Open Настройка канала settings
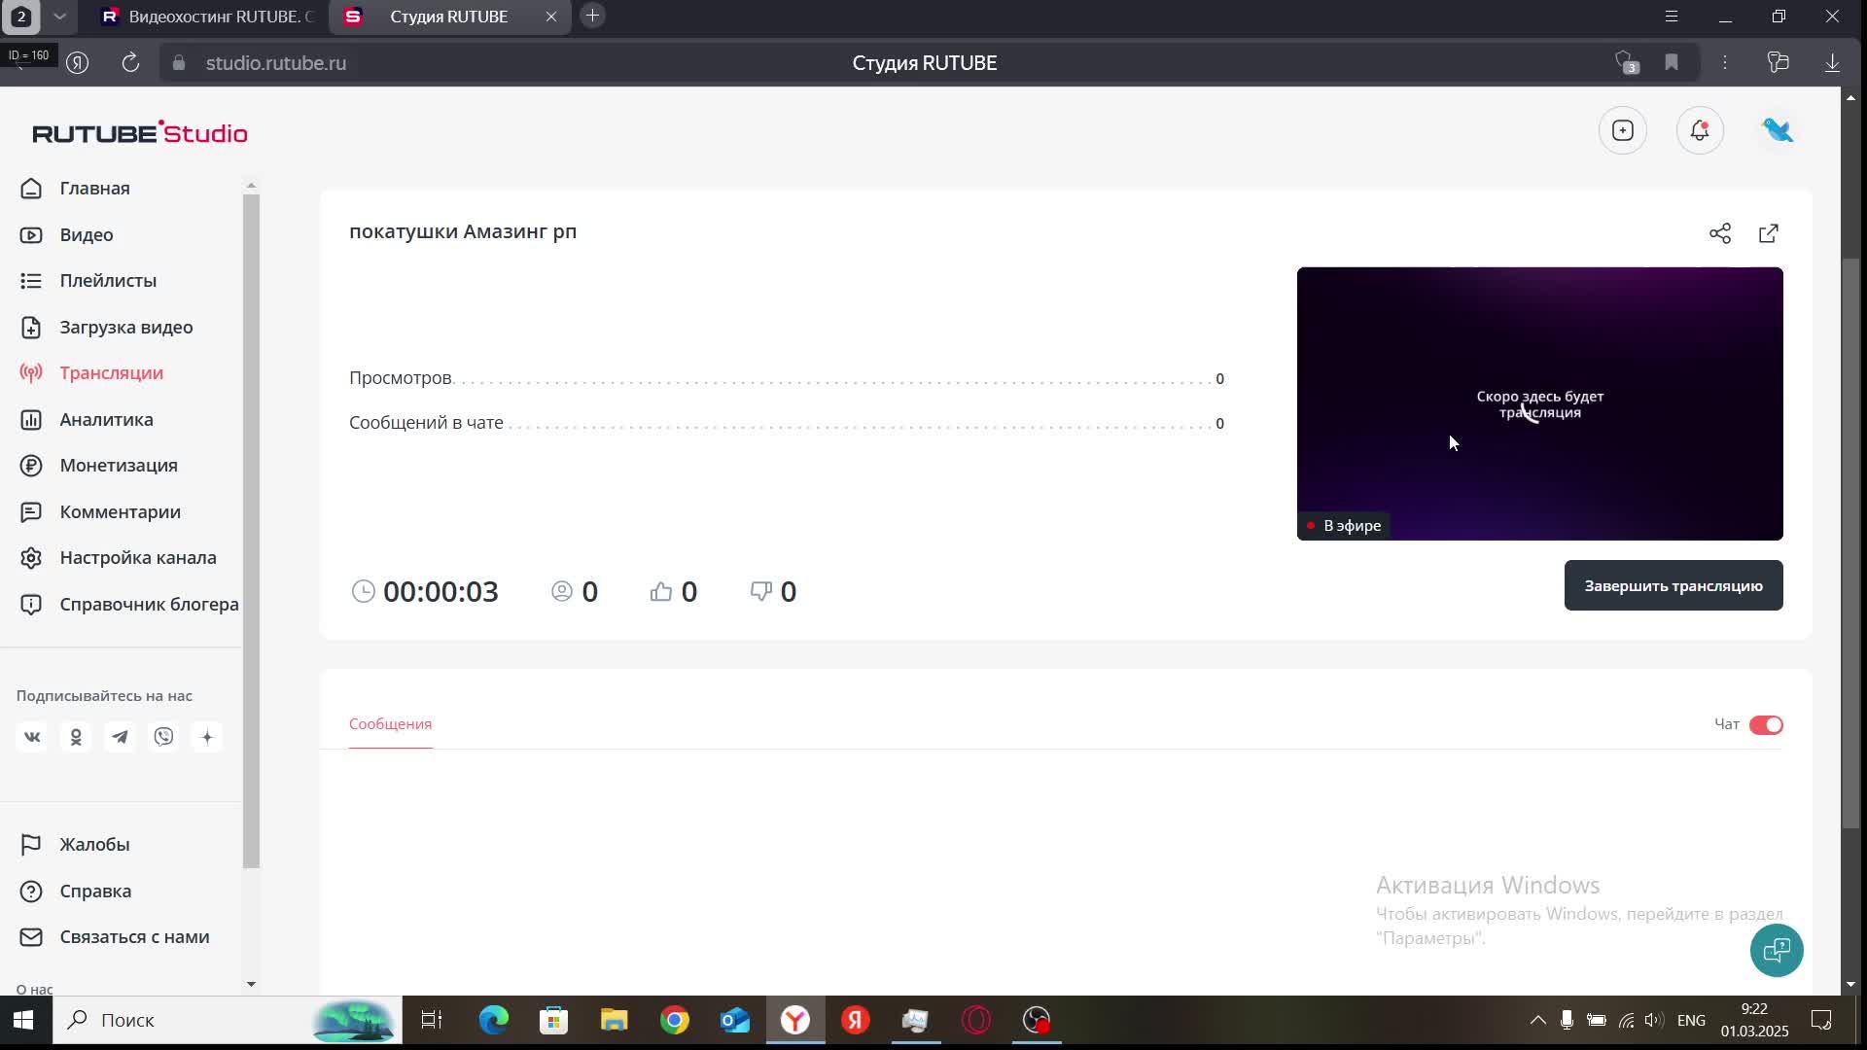The width and height of the screenshot is (1867, 1050). point(137,558)
